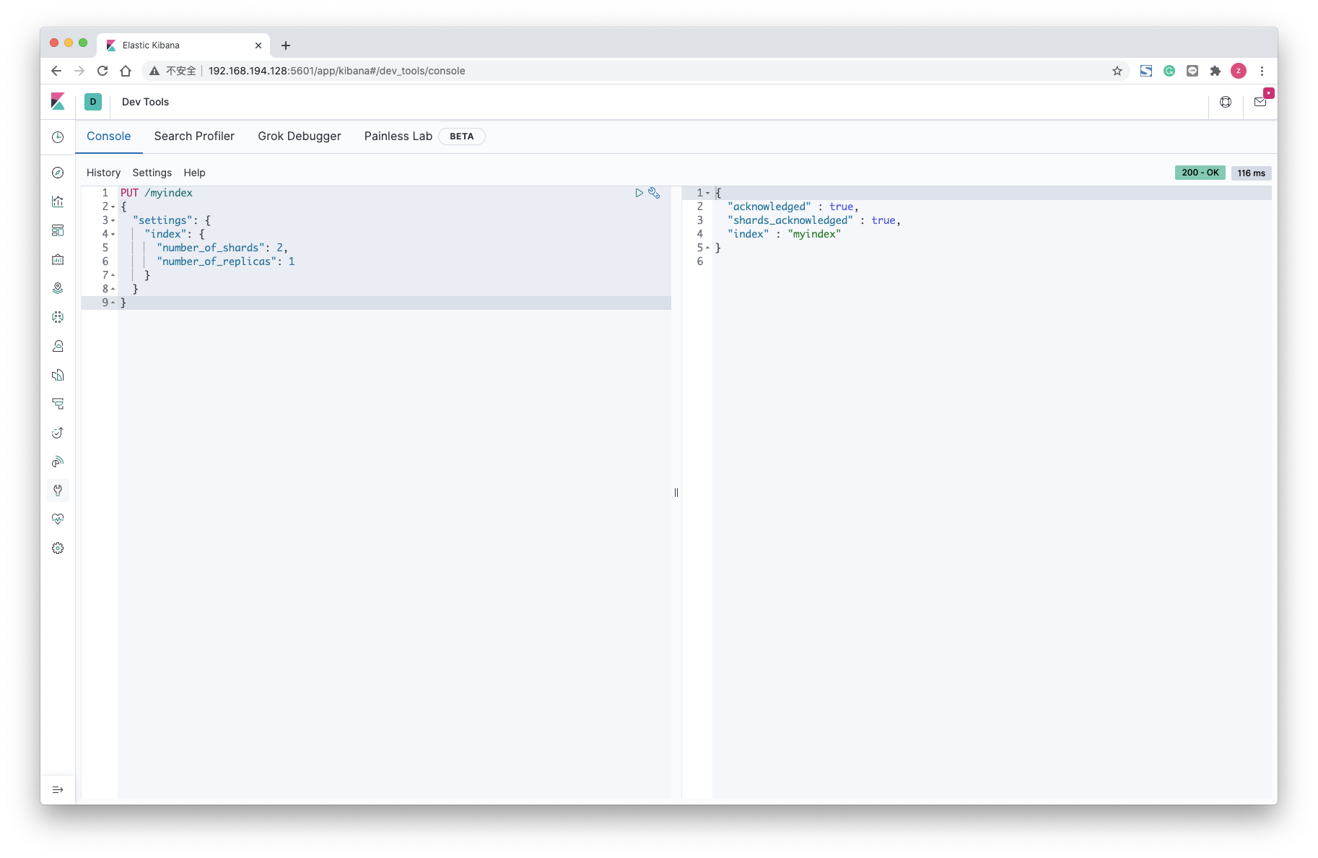Open Metrics icon in sidebar
Image resolution: width=1318 pixels, height=858 pixels.
[x=58, y=346]
